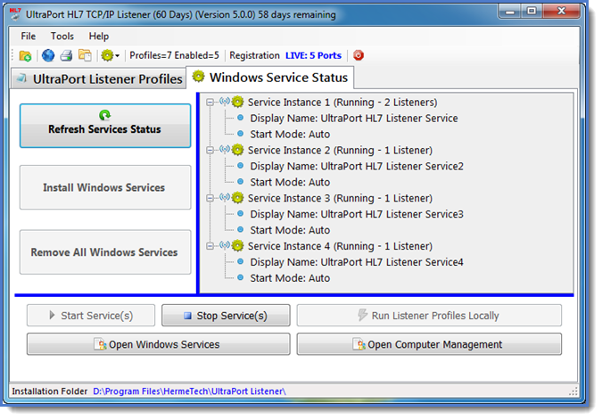Click the antenna icon of Service Instance 2
Viewport: 602px width, 420px height.
click(x=225, y=149)
